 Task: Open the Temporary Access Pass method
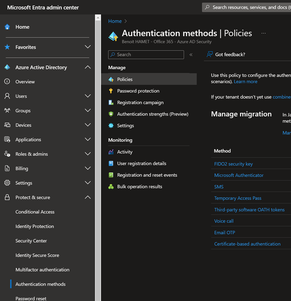click(237, 198)
